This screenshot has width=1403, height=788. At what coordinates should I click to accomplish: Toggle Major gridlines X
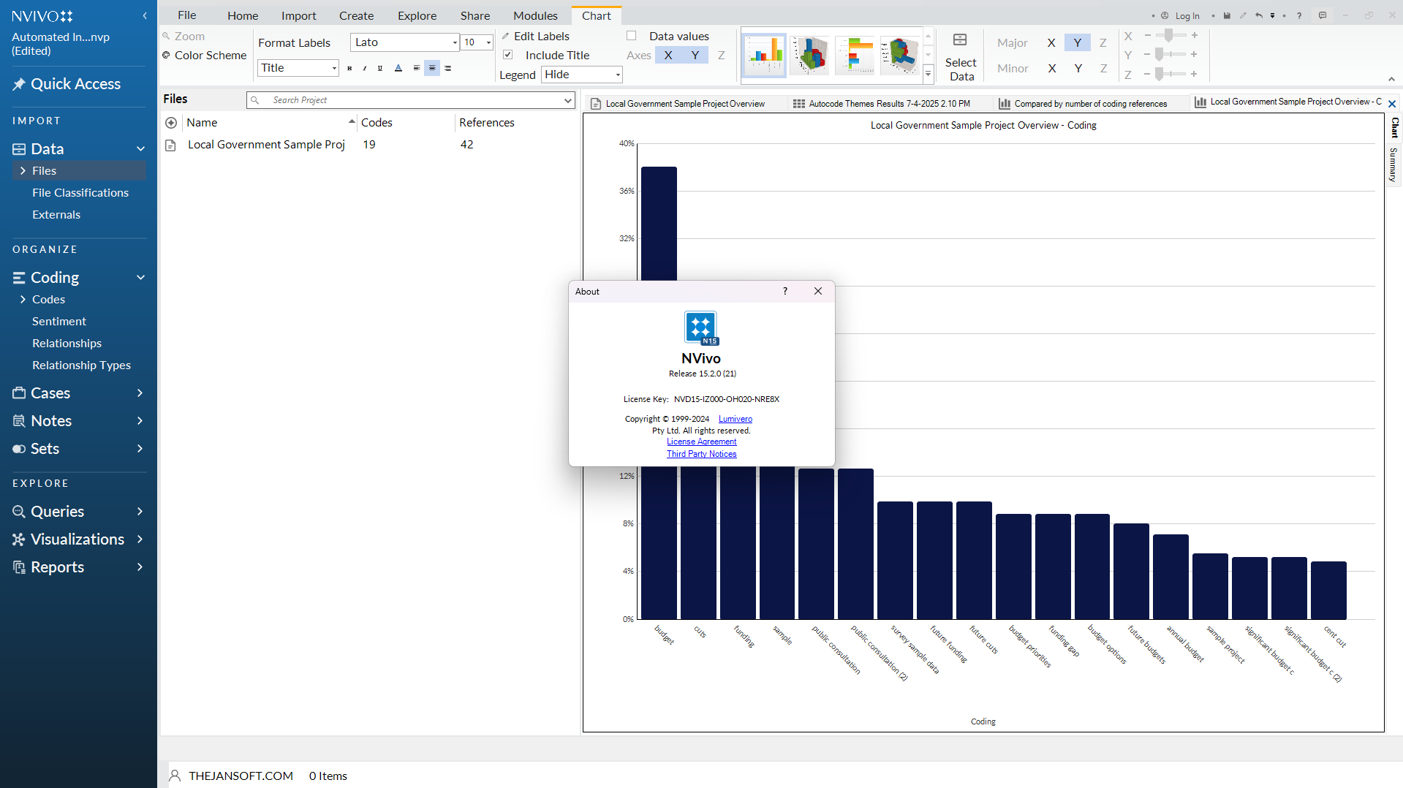(x=1051, y=42)
